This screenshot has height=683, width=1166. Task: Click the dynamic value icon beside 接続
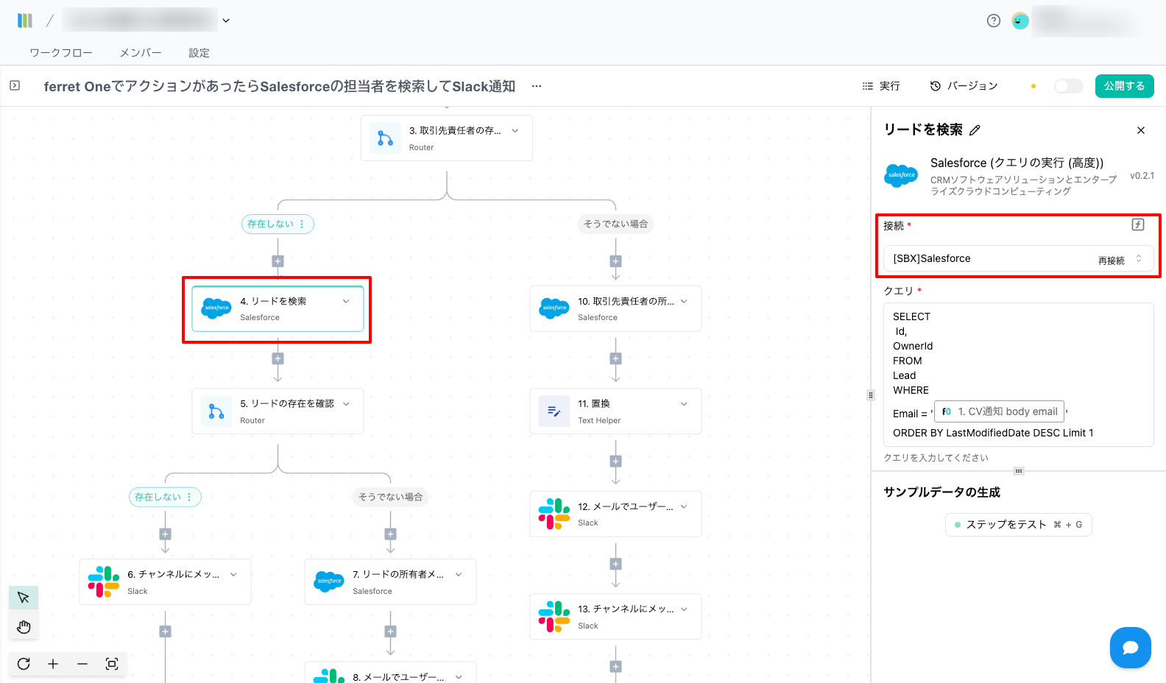1138,224
